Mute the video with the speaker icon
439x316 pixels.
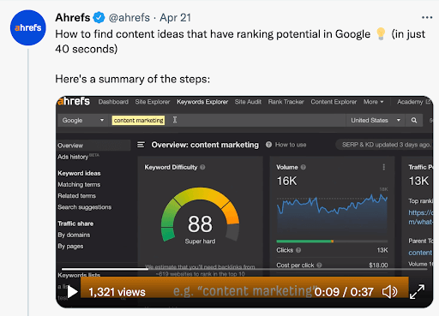coord(389,292)
